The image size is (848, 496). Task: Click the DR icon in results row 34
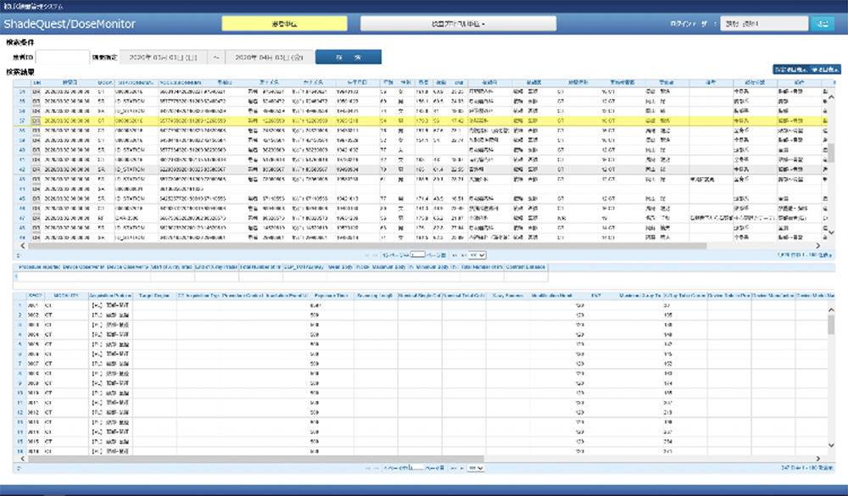[36, 92]
